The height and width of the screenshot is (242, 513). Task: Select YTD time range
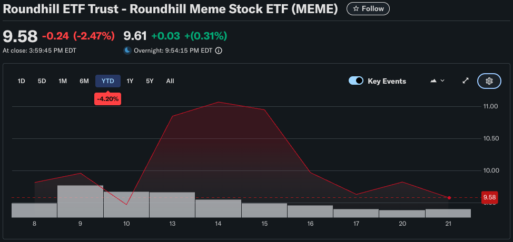pyautogui.click(x=108, y=81)
